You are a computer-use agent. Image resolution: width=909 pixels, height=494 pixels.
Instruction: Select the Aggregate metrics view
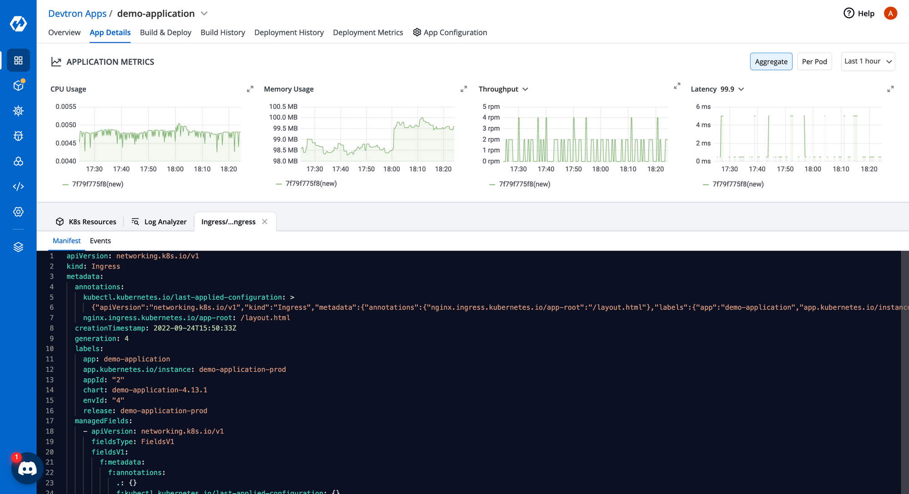[771, 61]
